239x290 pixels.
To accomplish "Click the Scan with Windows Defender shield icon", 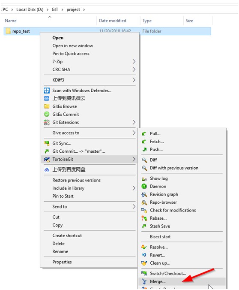I will 47,91.
